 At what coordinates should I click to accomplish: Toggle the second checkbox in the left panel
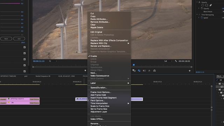tap(24, 53)
